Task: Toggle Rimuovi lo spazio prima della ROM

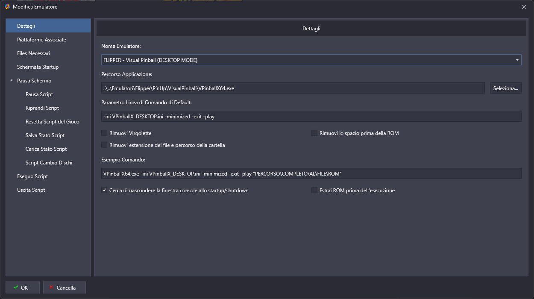Action: click(x=314, y=133)
